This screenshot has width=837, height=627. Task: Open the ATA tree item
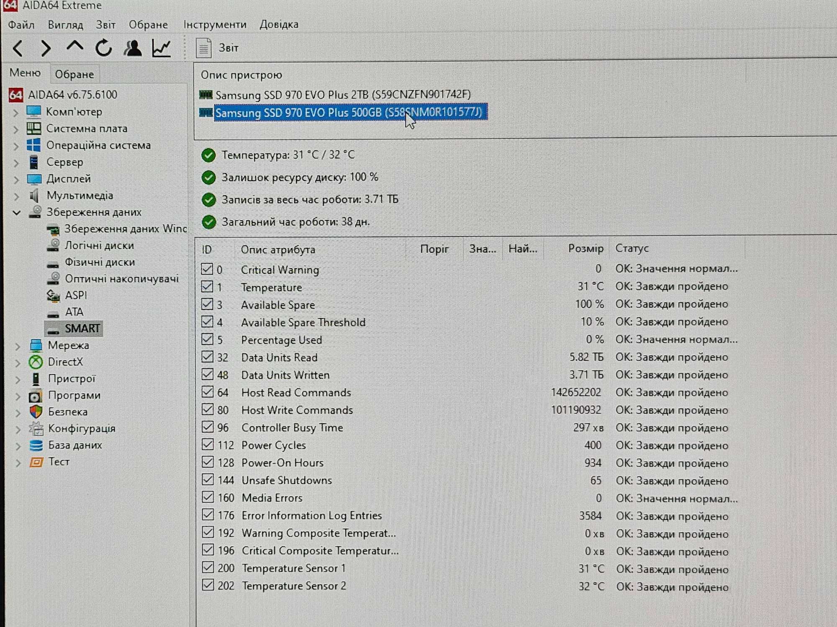(x=74, y=312)
